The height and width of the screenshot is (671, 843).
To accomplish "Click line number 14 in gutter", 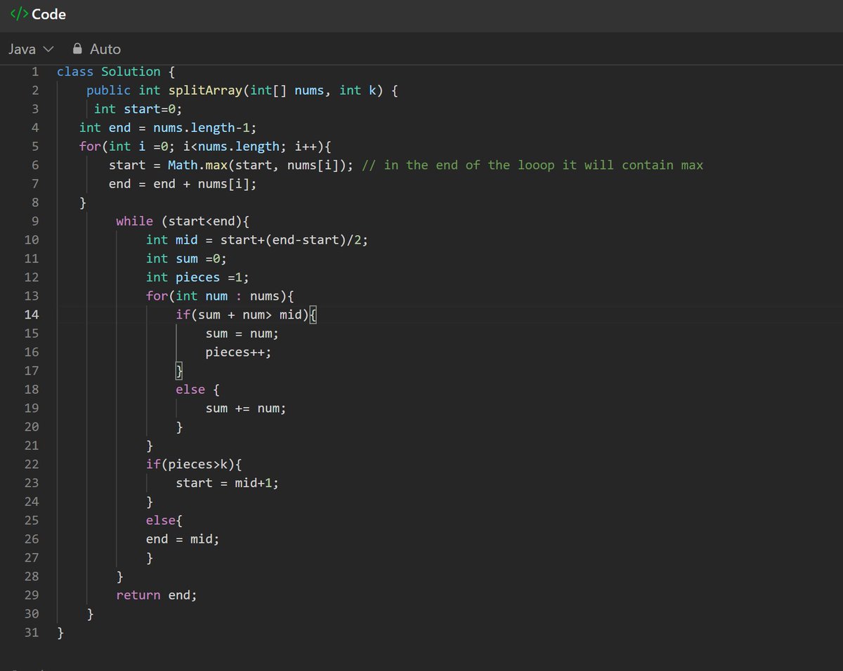I will pyautogui.click(x=32, y=314).
